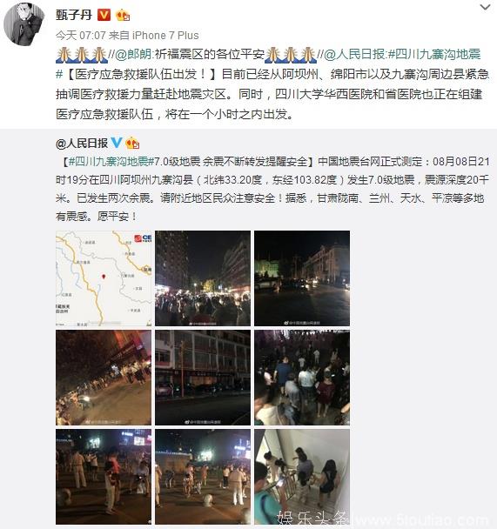Click the blue V badge beside 人民日报

click(117, 143)
